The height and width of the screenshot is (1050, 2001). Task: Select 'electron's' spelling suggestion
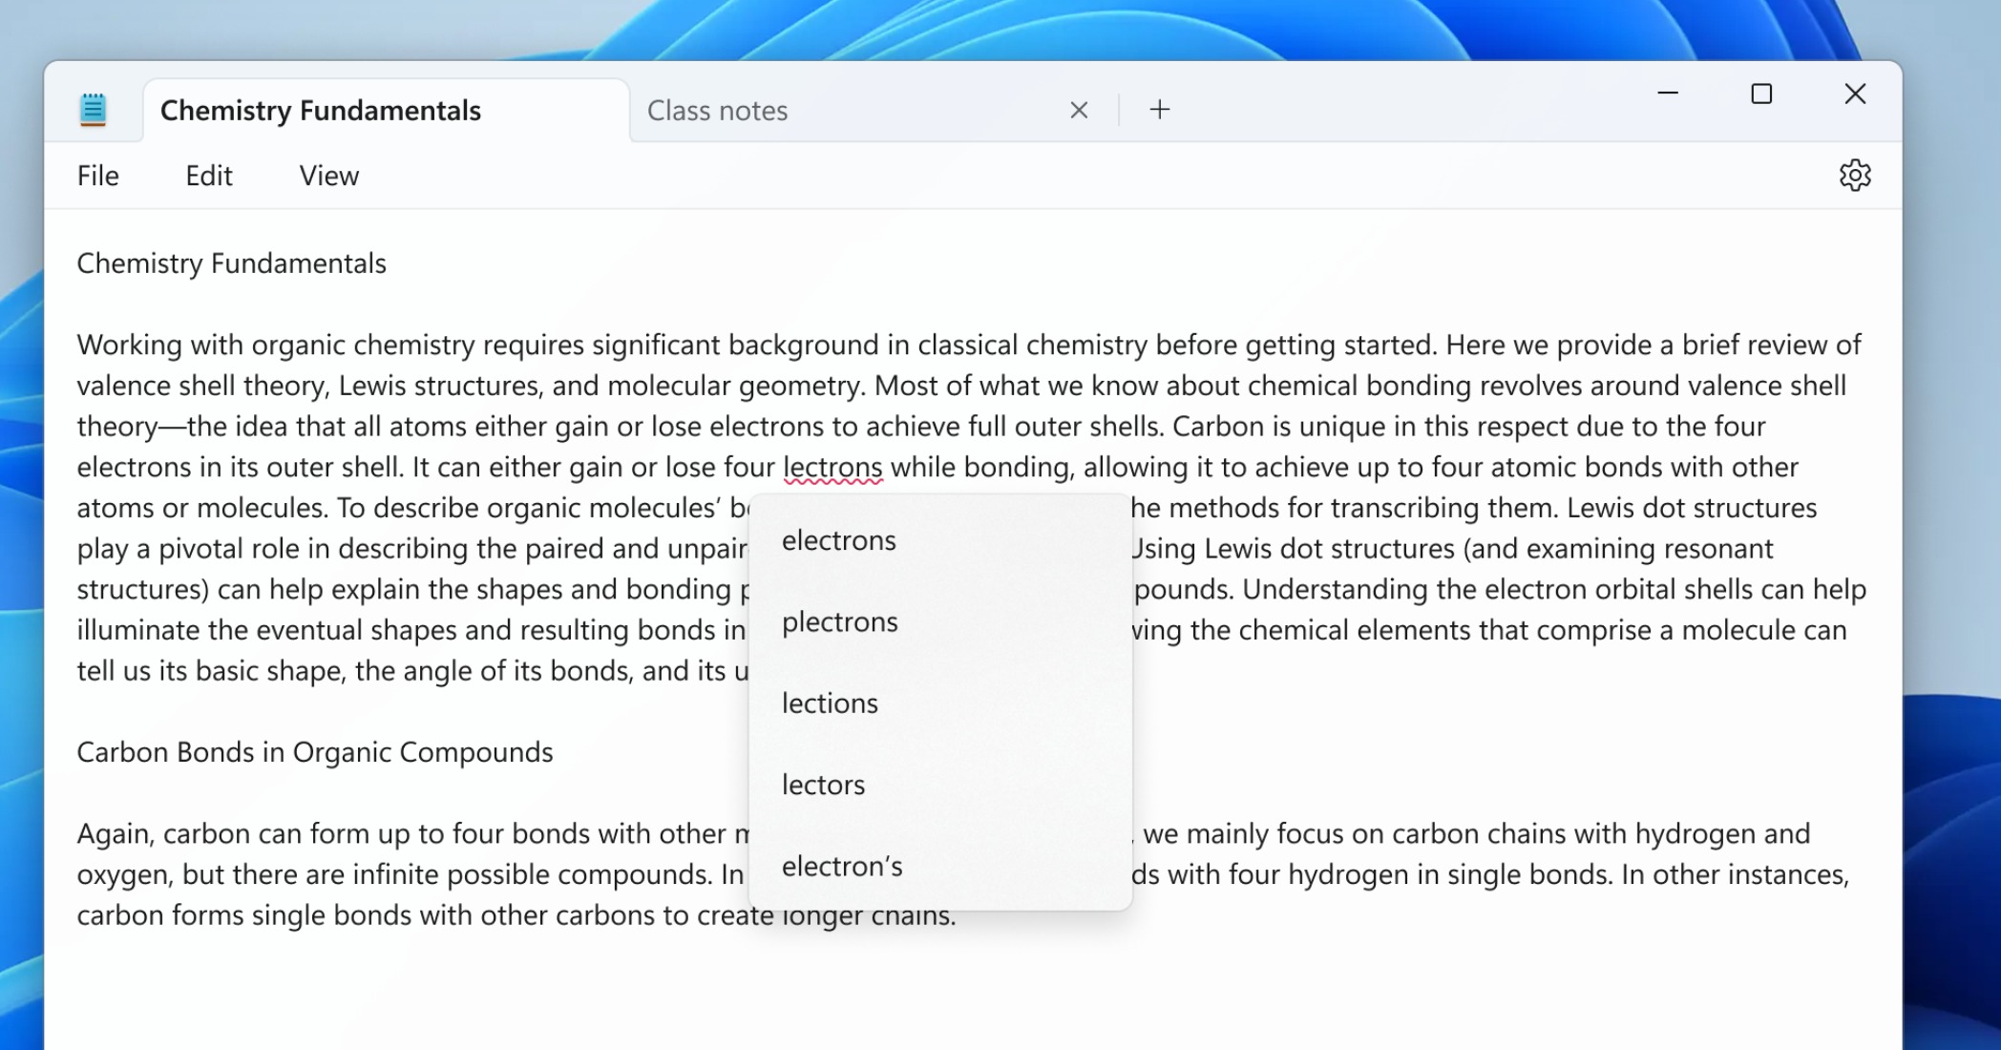[843, 866]
